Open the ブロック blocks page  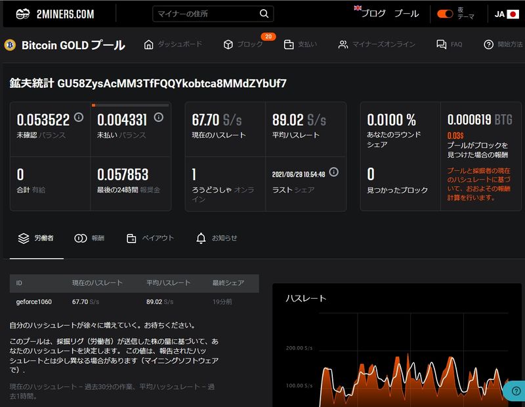pyautogui.click(x=243, y=45)
